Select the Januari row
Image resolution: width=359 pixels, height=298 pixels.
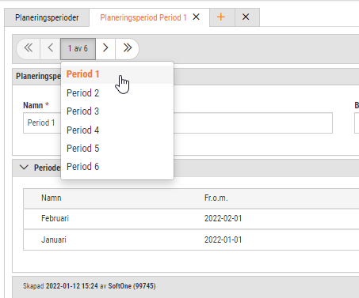pos(191,240)
